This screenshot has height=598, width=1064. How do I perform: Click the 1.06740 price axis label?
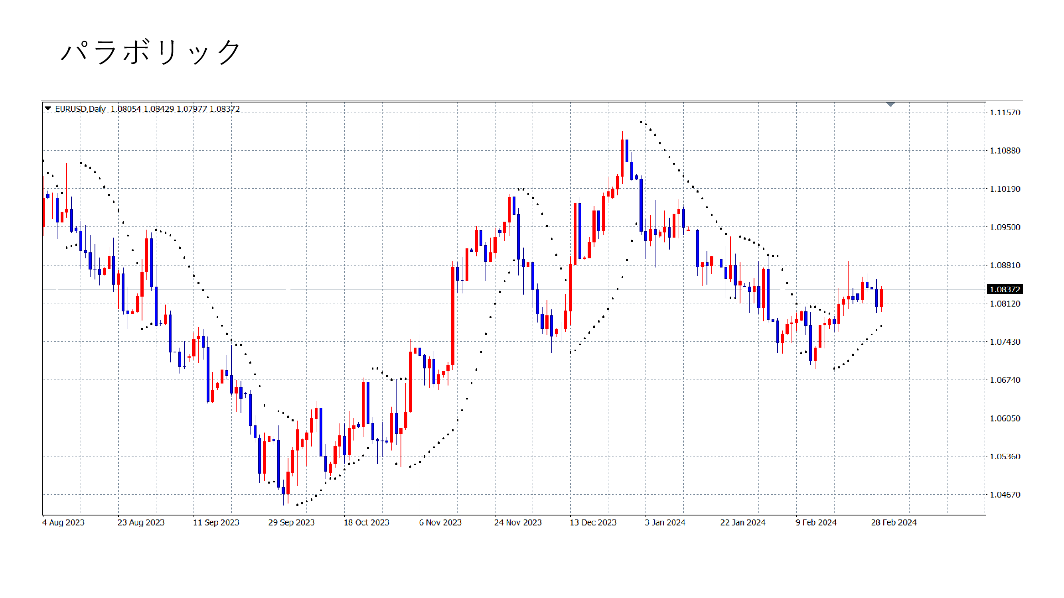1005,380
